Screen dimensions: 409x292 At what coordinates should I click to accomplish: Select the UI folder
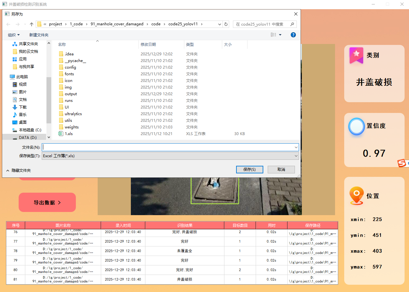click(x=64, y=107)
